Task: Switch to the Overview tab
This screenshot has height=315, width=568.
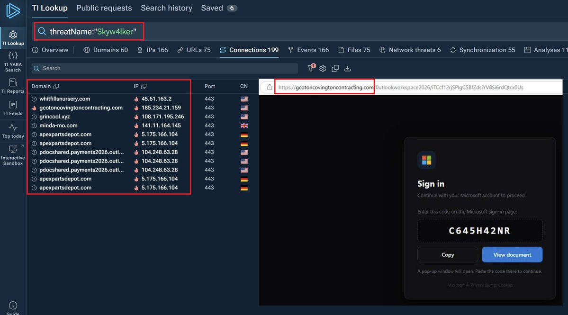Action: (50, 50)
